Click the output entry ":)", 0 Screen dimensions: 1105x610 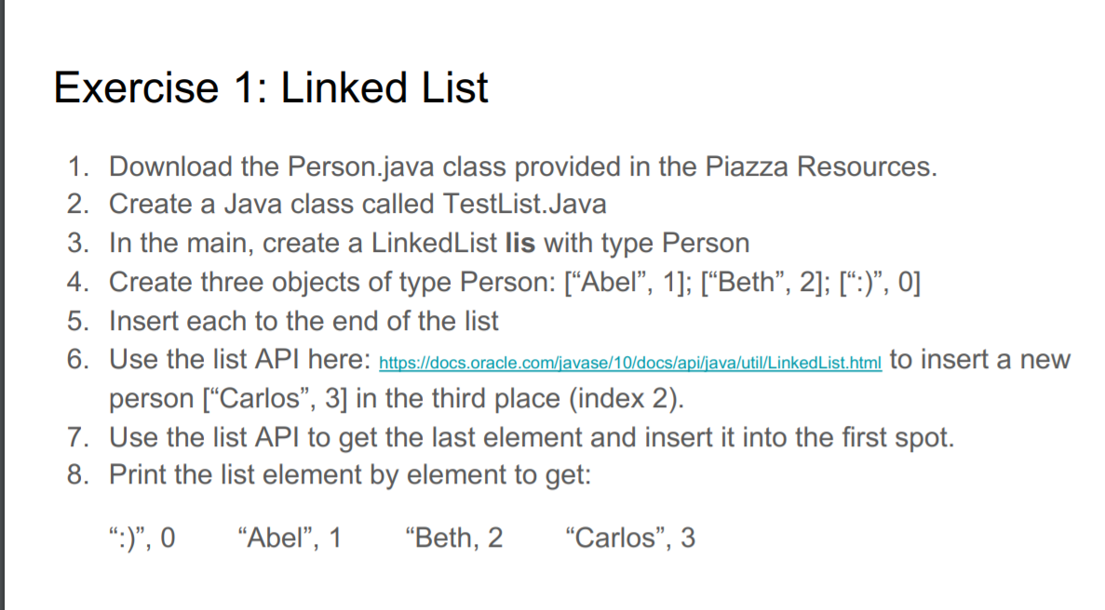click(141, 538)
